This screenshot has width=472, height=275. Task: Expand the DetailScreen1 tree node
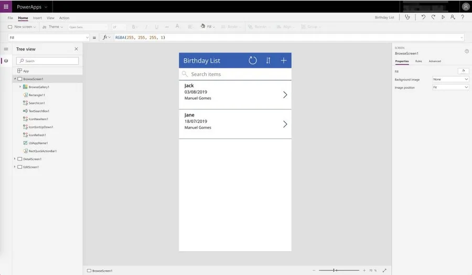(x=15, y=159)
